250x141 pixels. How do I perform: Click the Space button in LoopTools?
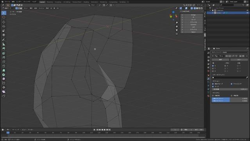193,32
